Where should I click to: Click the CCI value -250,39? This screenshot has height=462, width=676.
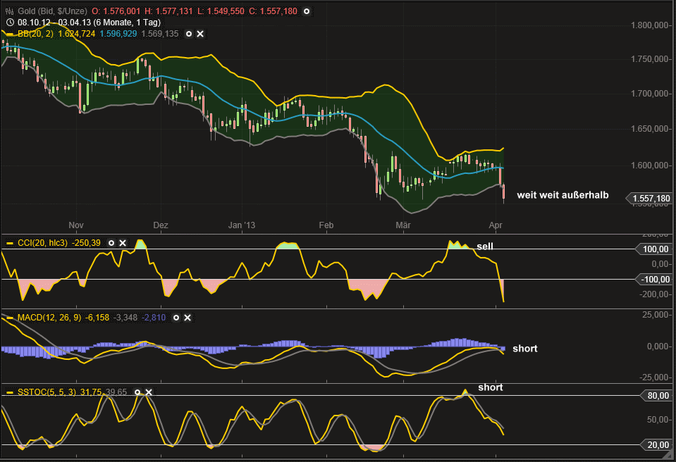86,243
